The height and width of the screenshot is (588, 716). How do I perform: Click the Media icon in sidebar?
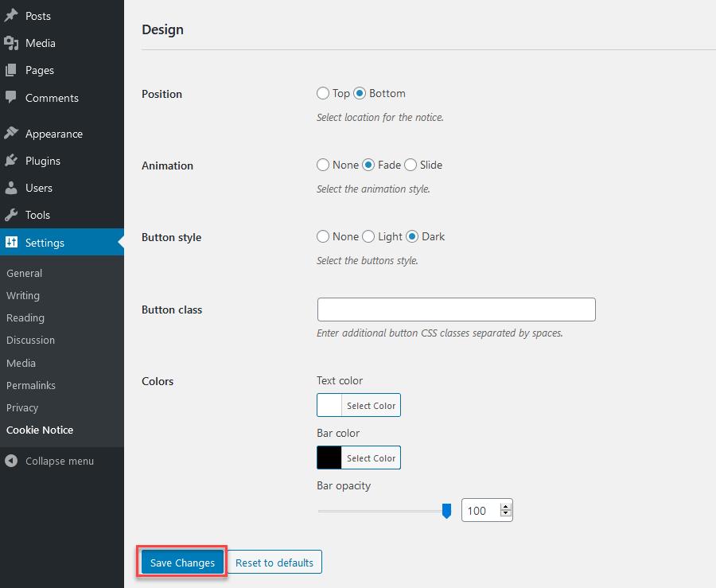(x=11, y=43)
